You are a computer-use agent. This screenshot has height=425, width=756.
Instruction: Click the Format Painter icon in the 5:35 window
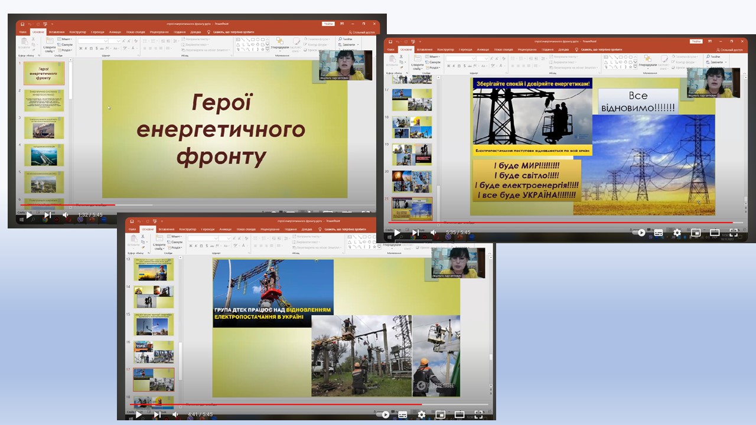click(402, 67)
